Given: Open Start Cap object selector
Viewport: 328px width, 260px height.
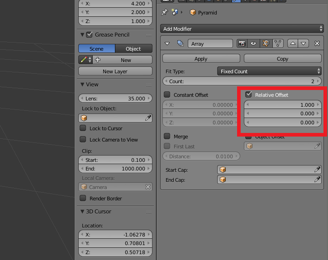Looking at the screenshot, I should click(x=223, y=170).
